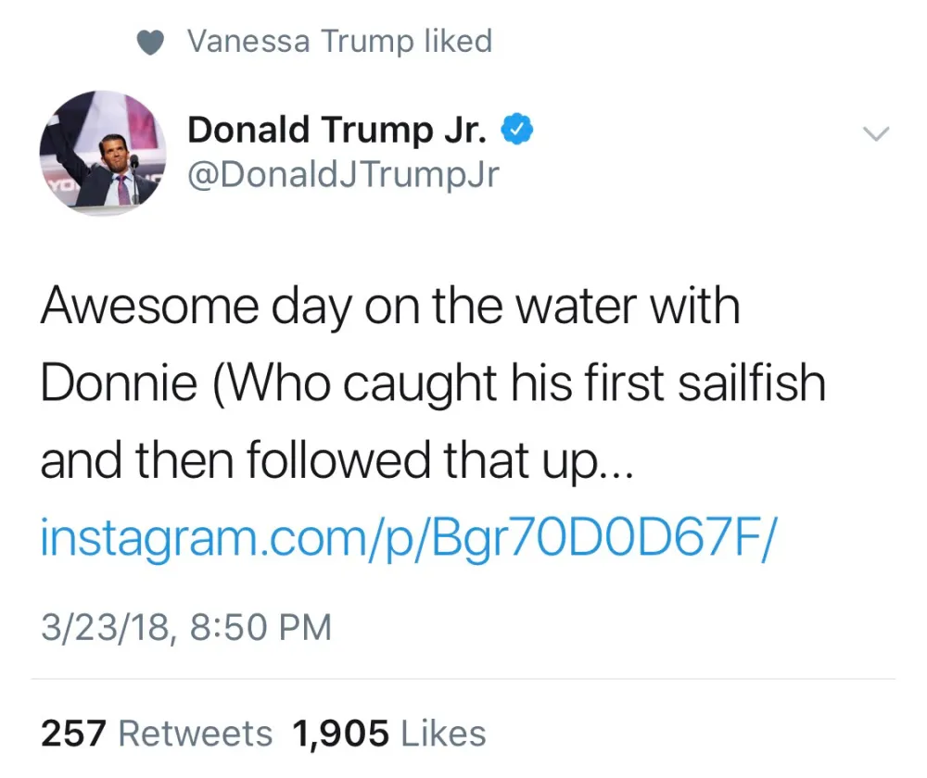The image size is (927, 778).
Task: Click the avatar showing Trump Jr. waving
Action: (102, 153)
